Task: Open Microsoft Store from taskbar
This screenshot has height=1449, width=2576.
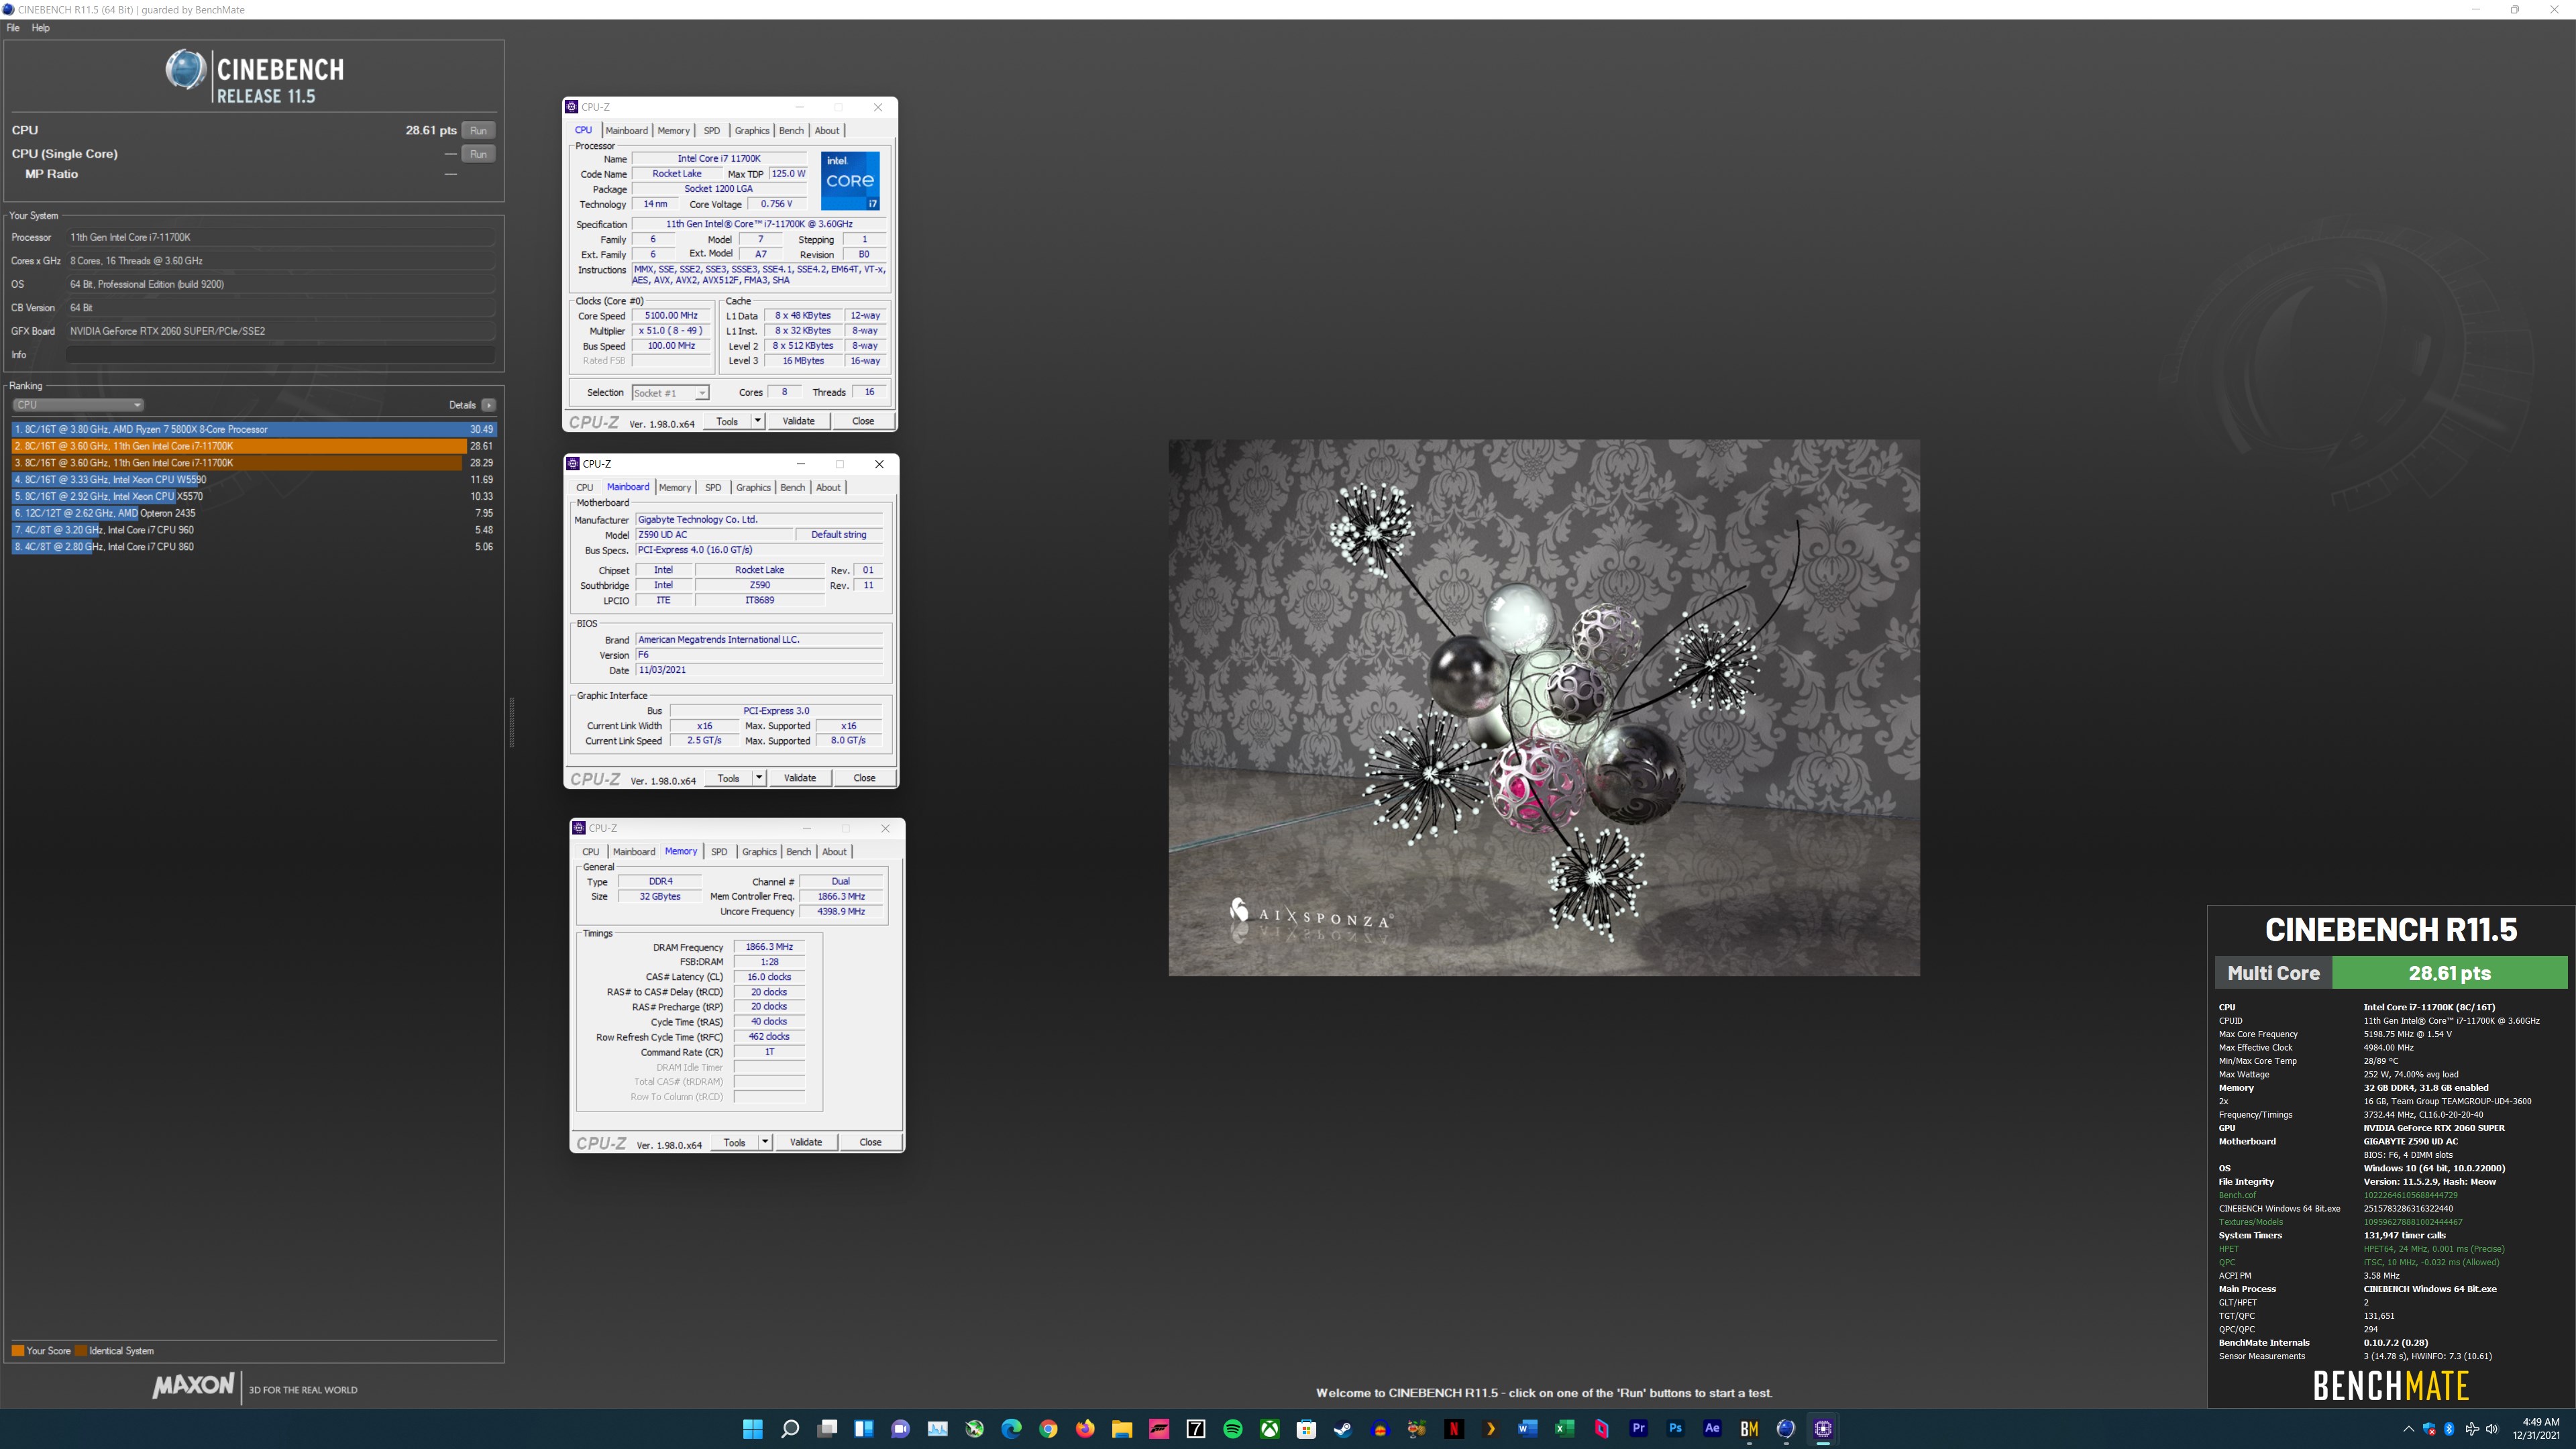Action: (x=1306, y=1429)
